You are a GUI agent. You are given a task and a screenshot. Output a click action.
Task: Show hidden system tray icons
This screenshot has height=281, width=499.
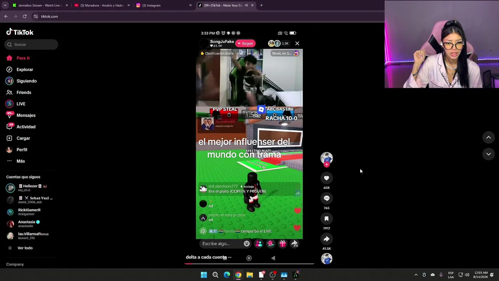coord(416,275)
